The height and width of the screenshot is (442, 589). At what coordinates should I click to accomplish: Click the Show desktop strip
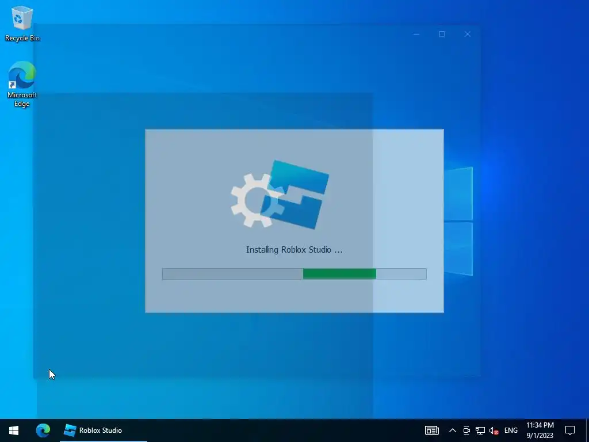[587, 430]
